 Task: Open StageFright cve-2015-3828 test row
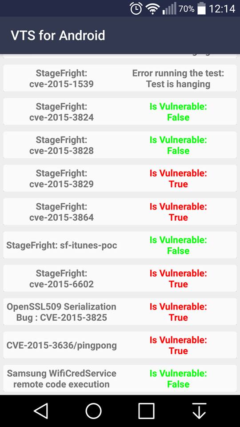click(x=120, y=145)
